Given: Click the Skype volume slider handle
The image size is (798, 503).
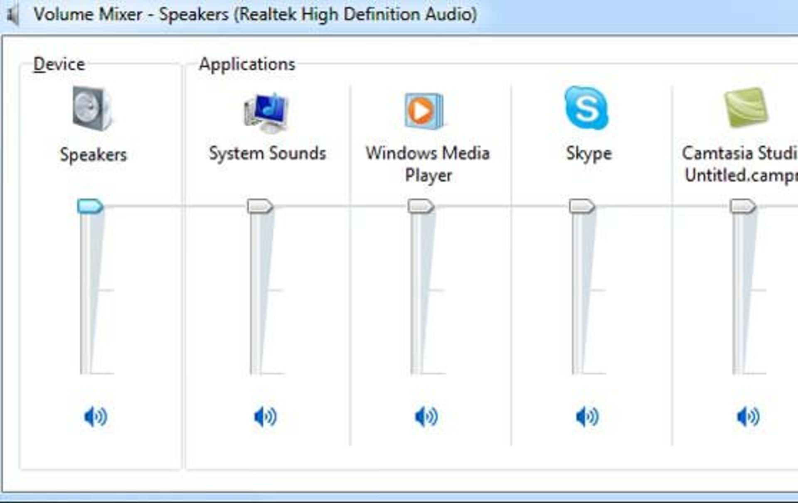Looking at the screenshot, I should [581, 206].
